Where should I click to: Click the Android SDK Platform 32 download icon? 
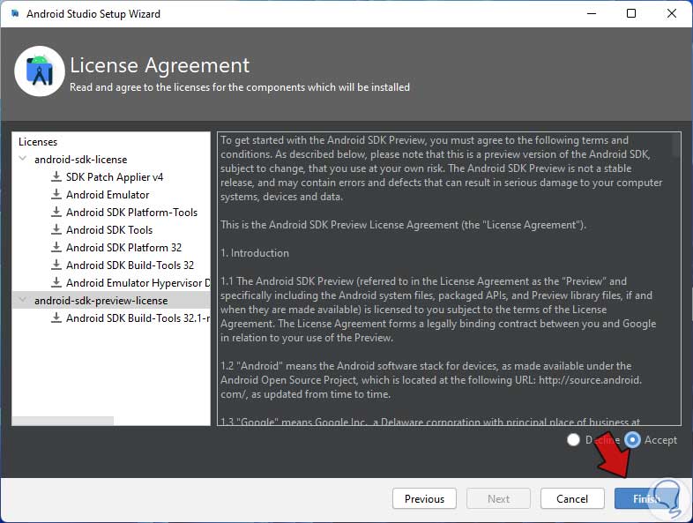(x=56, y=248)
